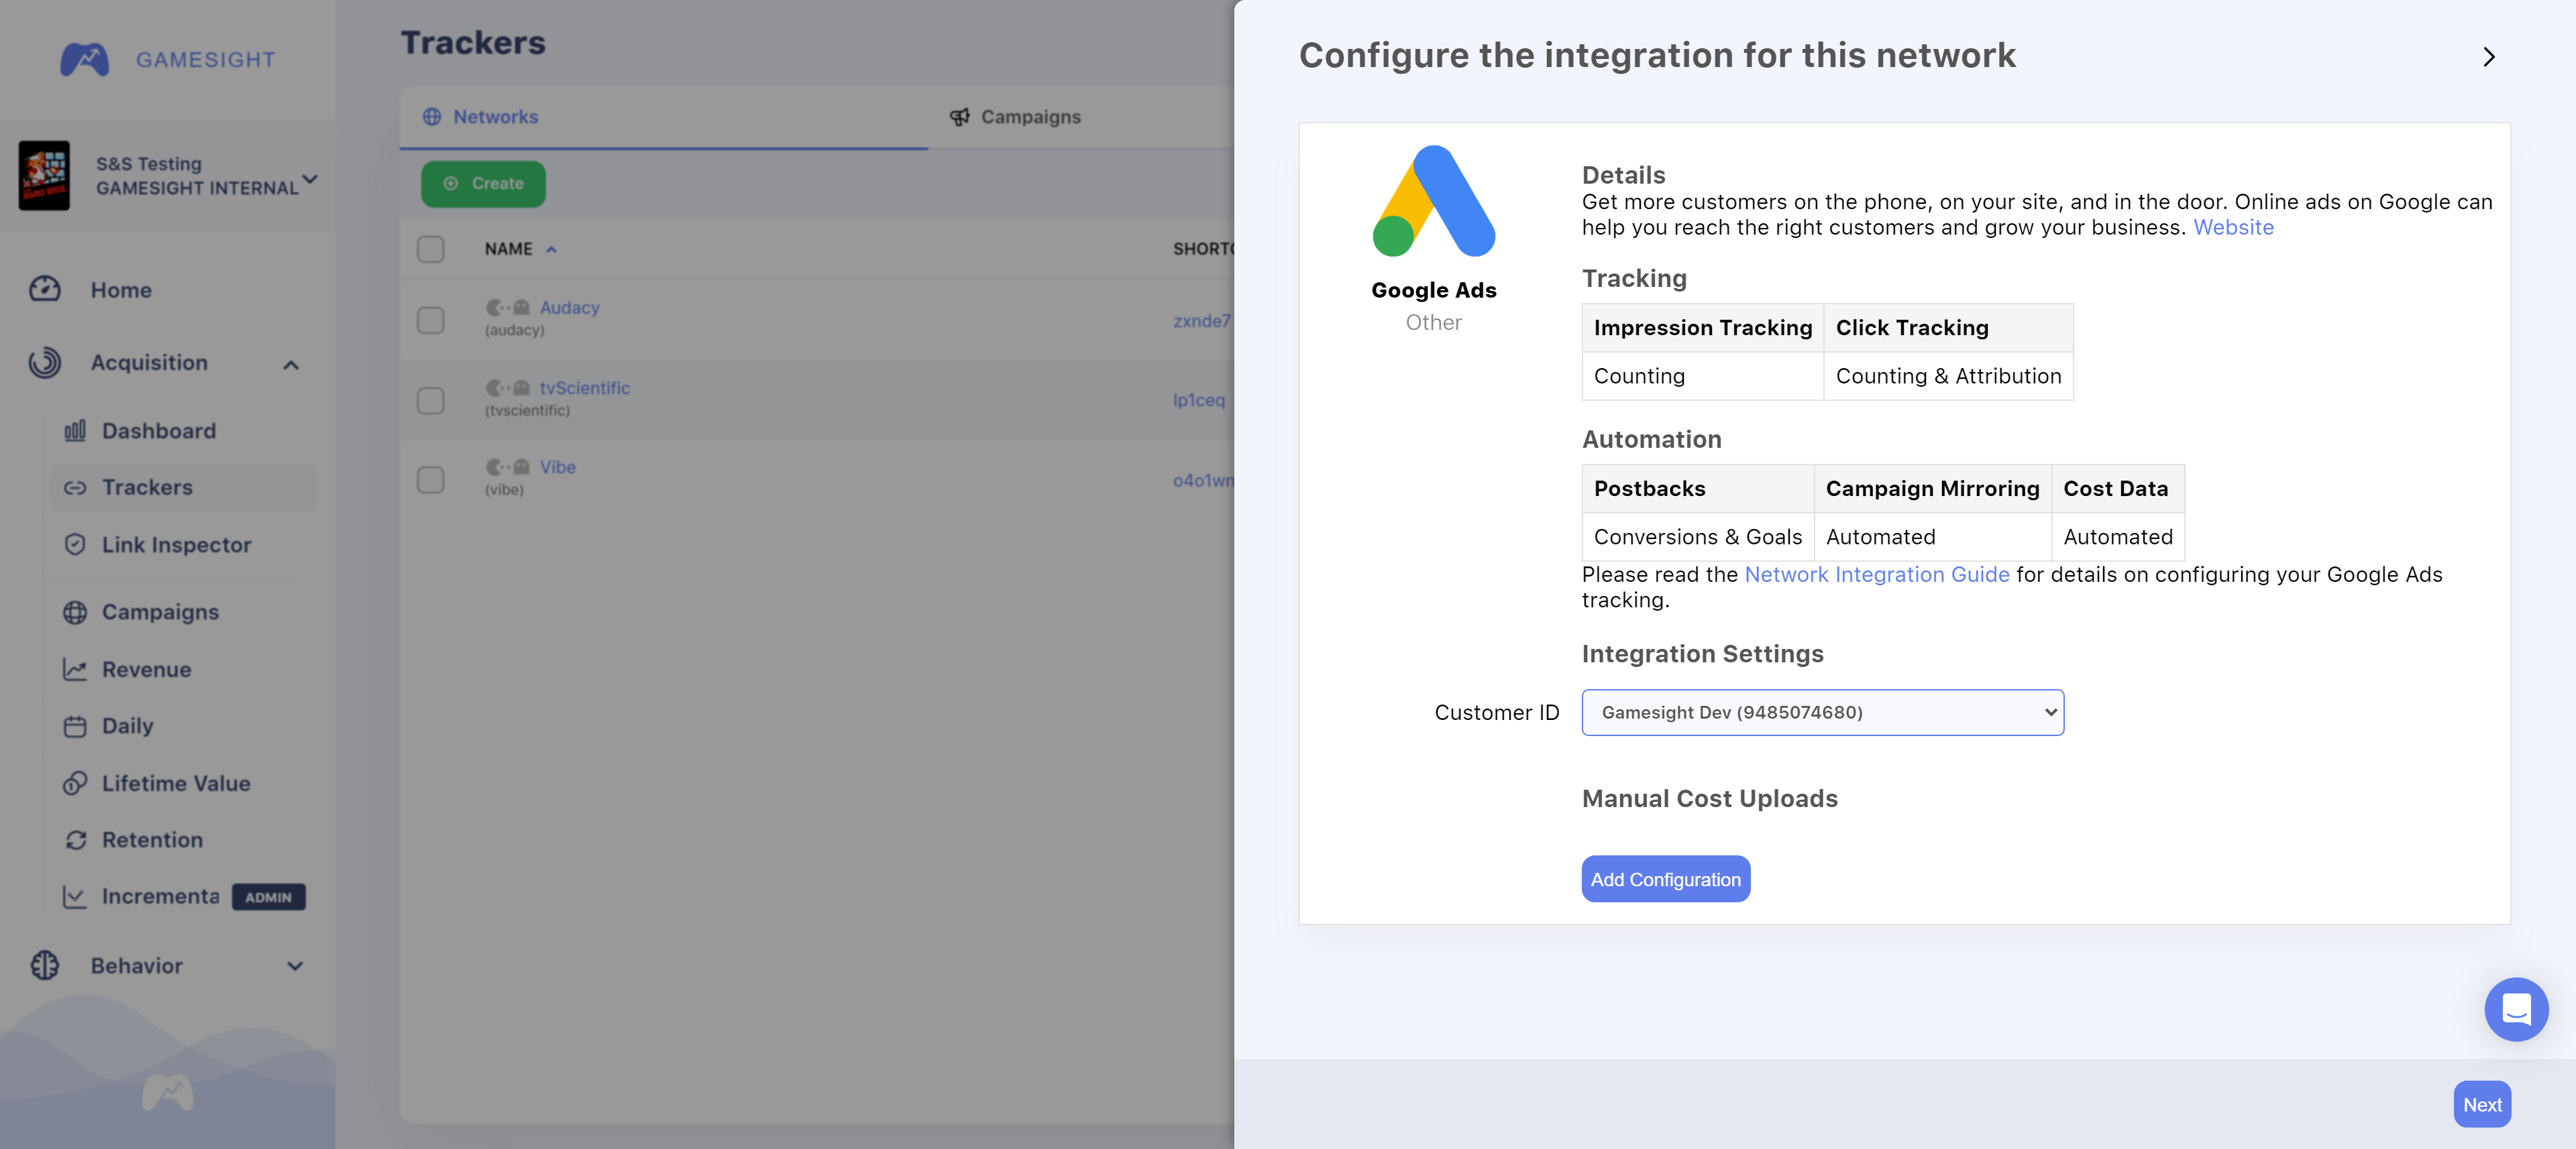Click the Daily calendar icon
The height and width of the screenshot is (1149, 2576).
click(x=75, y=727)
